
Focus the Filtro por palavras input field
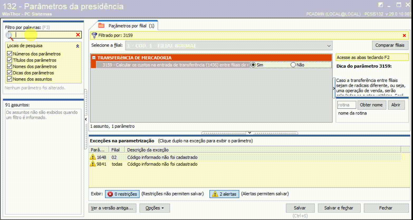click(x=45, y=35)
